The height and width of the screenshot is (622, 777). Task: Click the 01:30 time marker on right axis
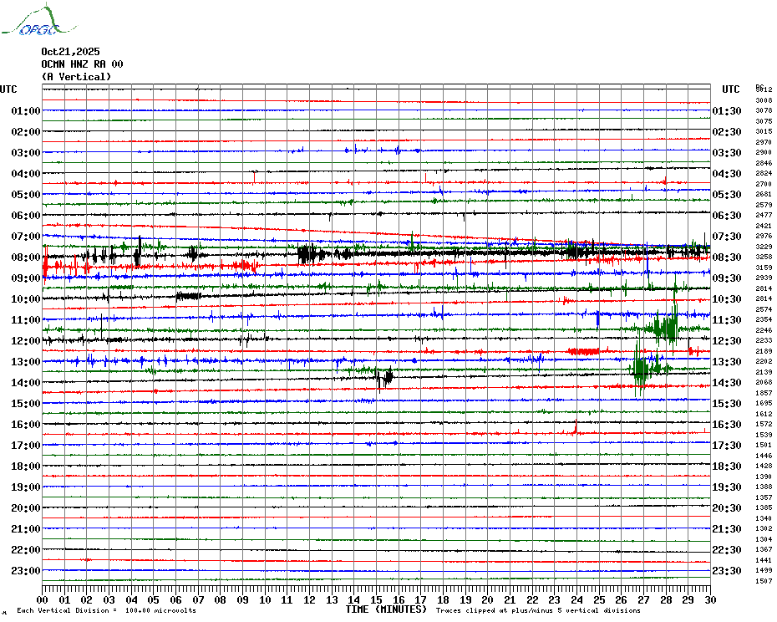point(727,111)
